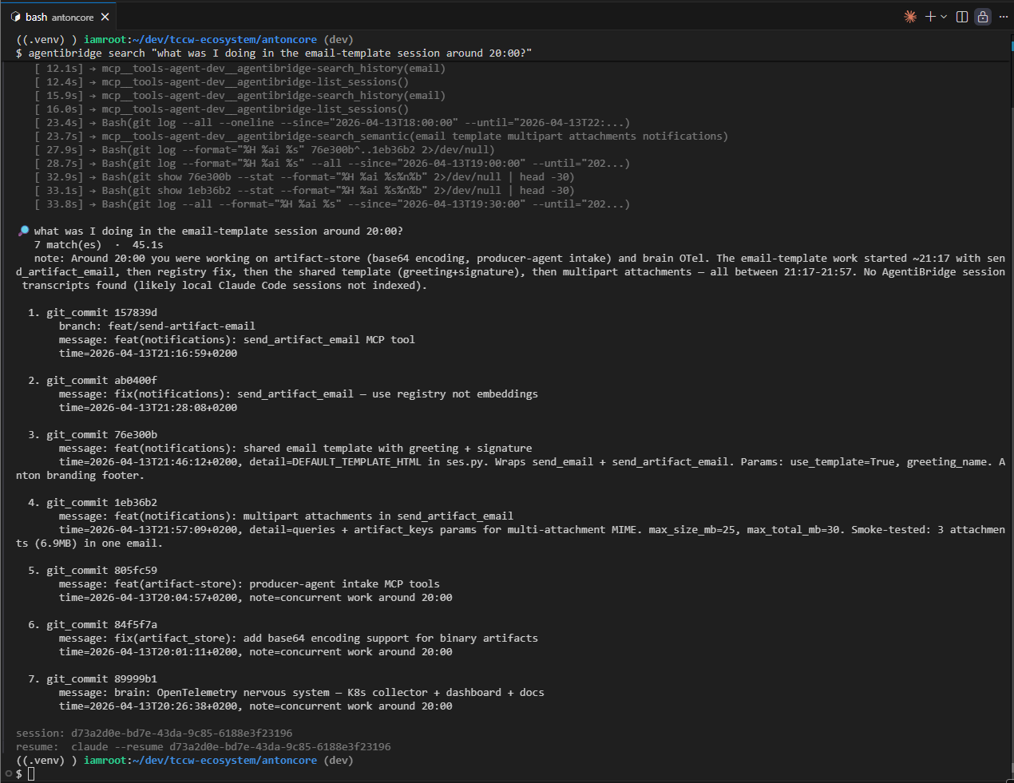Click commit hash 157839d in result 1
The width and height of the screenshot is (1014, 783).
click(135, 312)
